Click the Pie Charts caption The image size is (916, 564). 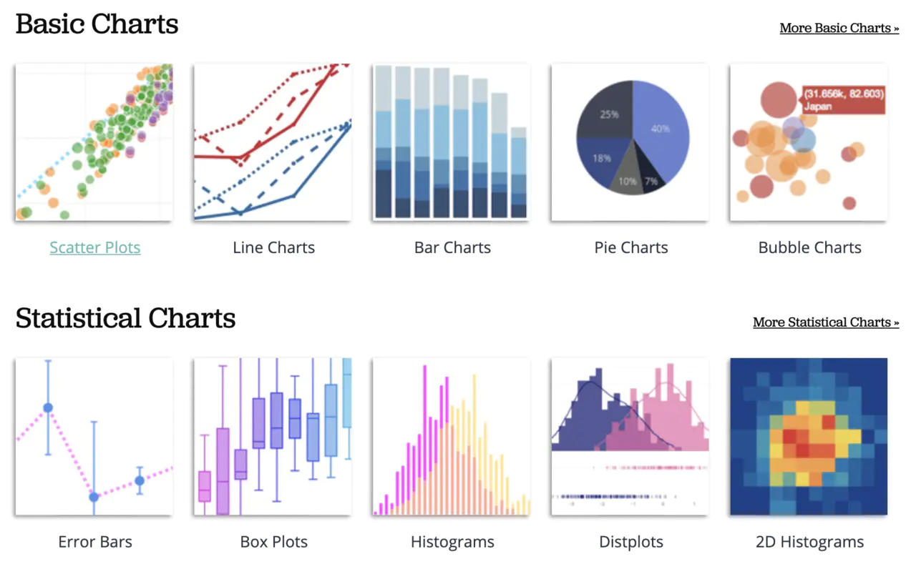(x=631, y=248)
